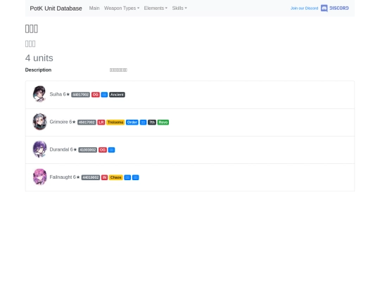Click the blue Order badge
380x285 pixels.
(132, 122)
